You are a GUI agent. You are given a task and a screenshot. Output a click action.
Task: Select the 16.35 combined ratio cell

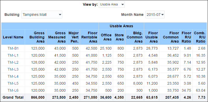[200, 55]
